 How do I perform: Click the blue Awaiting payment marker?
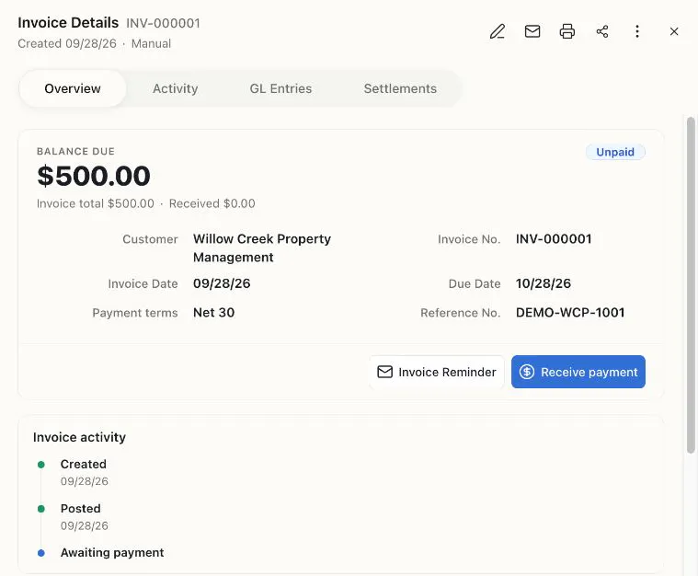[x=41, y=553]
